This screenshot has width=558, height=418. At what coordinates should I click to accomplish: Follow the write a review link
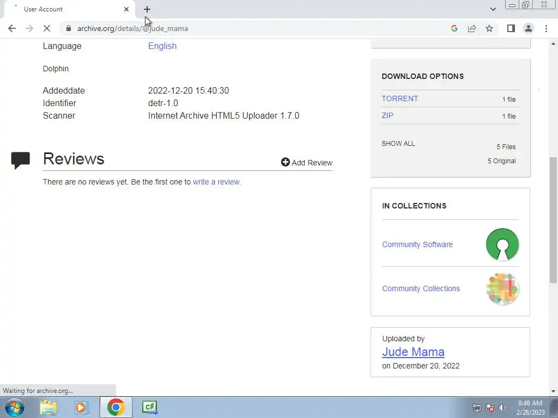216,182
